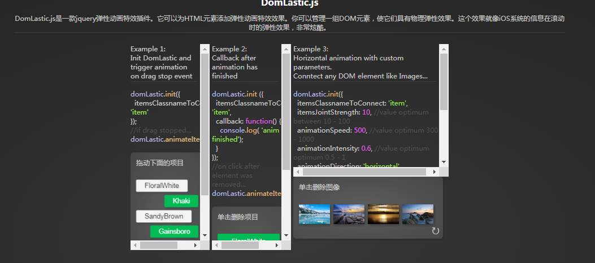Click the up arrow of Example 1 vertical scrollbar
Image resolution: width=595 pixels, height=263 pixels.
click(205, 49)
